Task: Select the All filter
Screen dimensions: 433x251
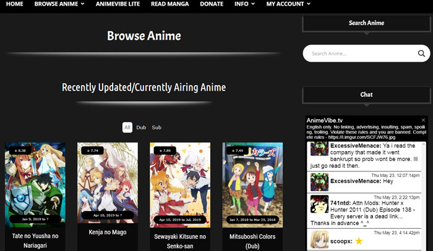Action: pos(127,128)
